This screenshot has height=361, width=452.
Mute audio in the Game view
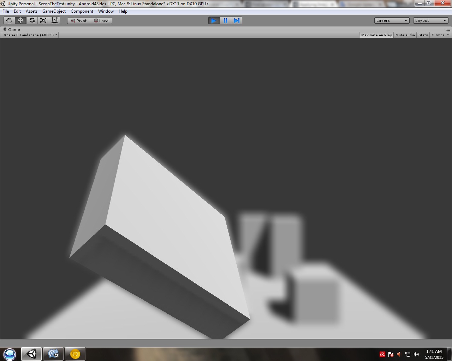tap(405, 35)
